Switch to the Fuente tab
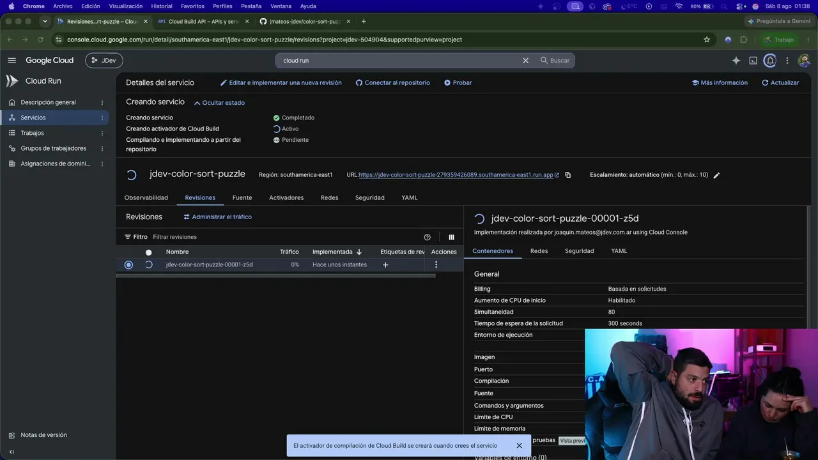The image size is (818, 460). 242,198
